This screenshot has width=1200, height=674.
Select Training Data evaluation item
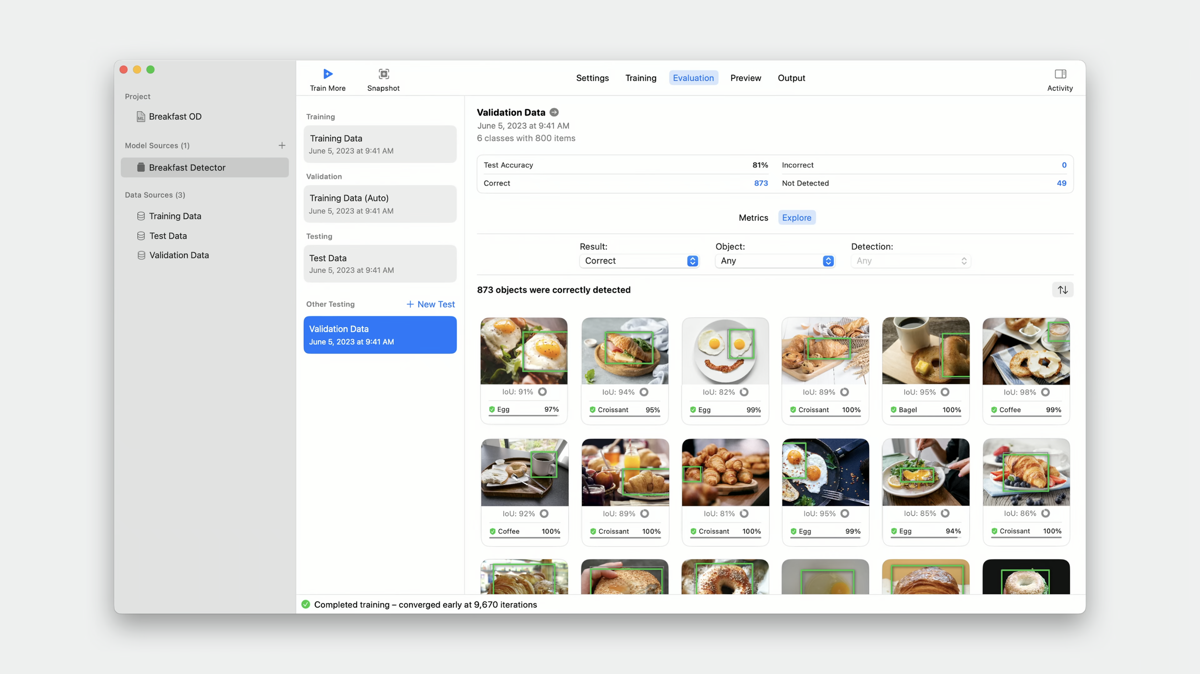[x=380, y=144]
